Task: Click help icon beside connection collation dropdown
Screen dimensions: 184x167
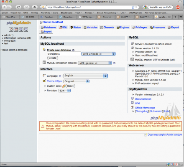Action: click(x=114, y=63)
